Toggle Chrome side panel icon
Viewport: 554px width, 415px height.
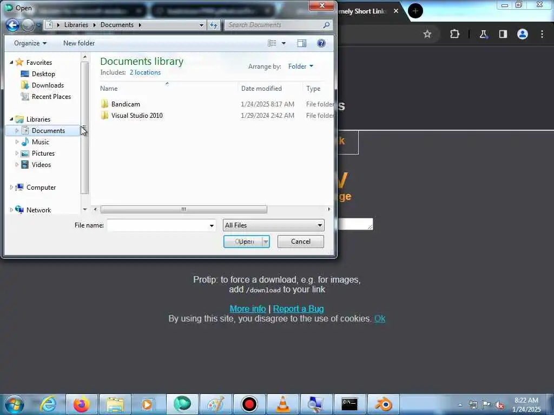coord(503,34)
